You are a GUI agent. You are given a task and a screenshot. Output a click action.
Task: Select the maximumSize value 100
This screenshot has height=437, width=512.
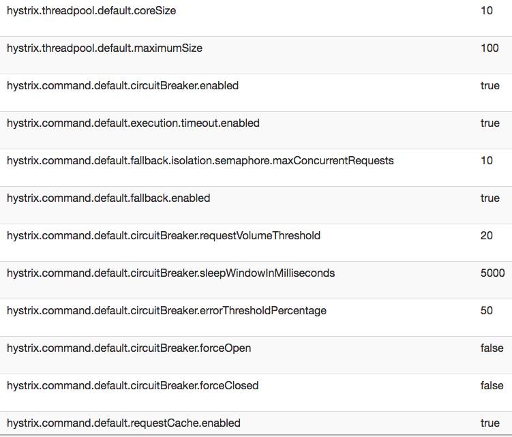[x=490, y=48]
